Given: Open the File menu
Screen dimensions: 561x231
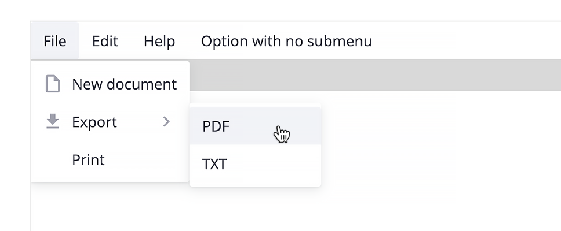Looking at the screenshot, I should click(54, 40).
